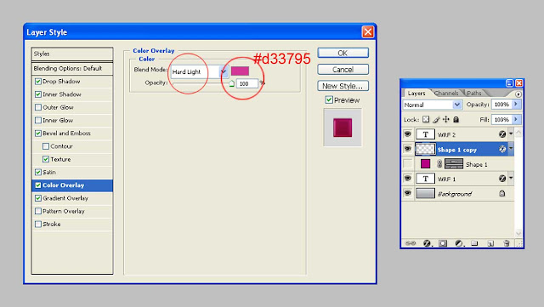
Task: Click the vector mask link icon on Shape 1
Action: coord(439,163)
